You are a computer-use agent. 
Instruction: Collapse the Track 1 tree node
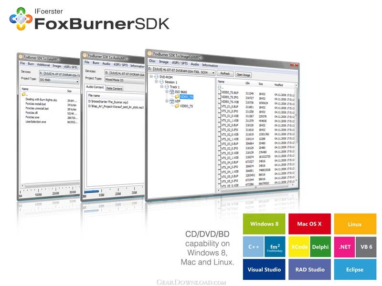tap(161, 86)
